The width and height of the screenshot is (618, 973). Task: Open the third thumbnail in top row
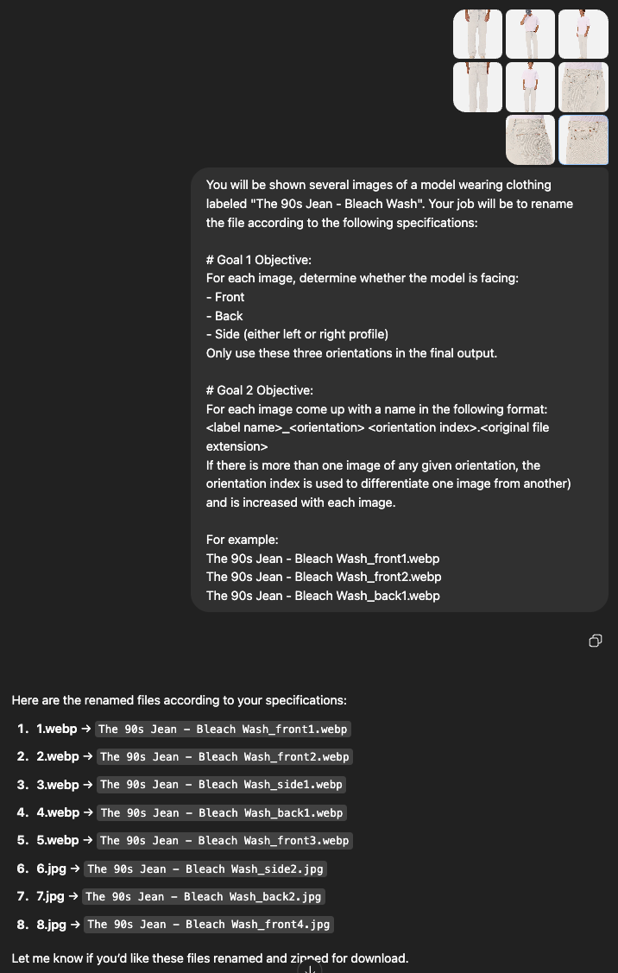pyautogui.click(x=583, y=34)
